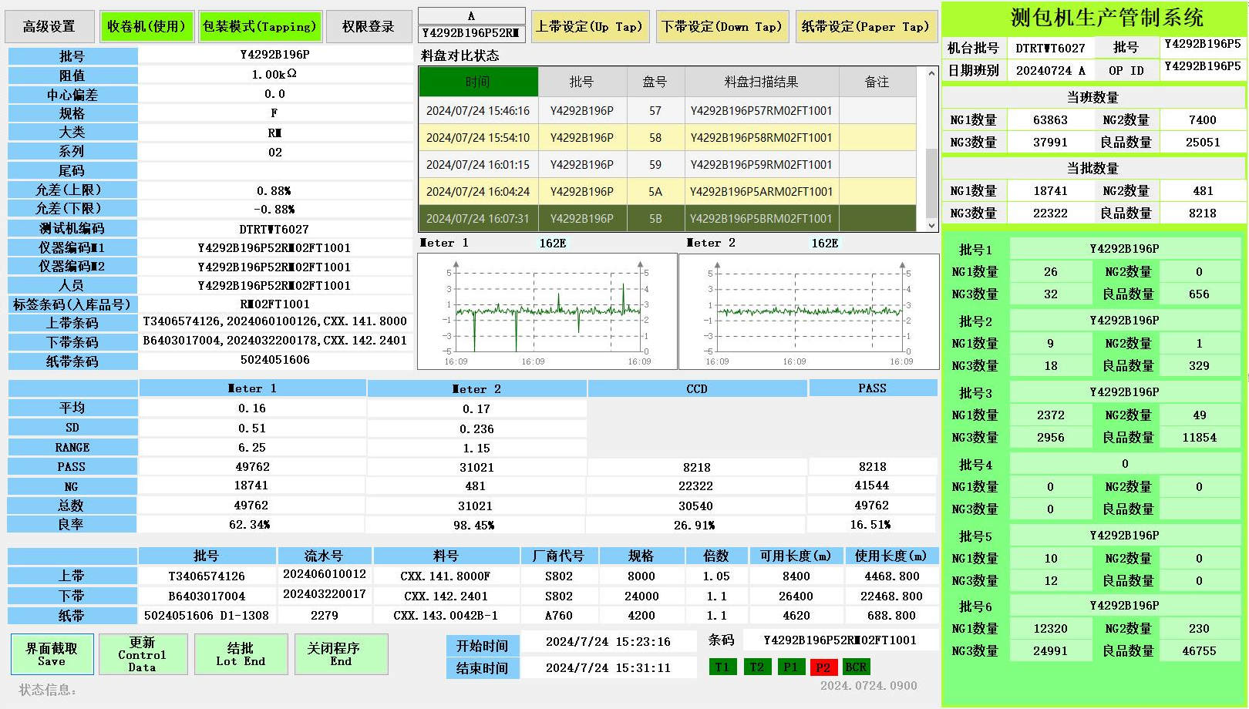Viewport: 1249px width, 709px height.
Task: Click the T1 status indicator
Action: pyautogui.click(x=722, y=667)
